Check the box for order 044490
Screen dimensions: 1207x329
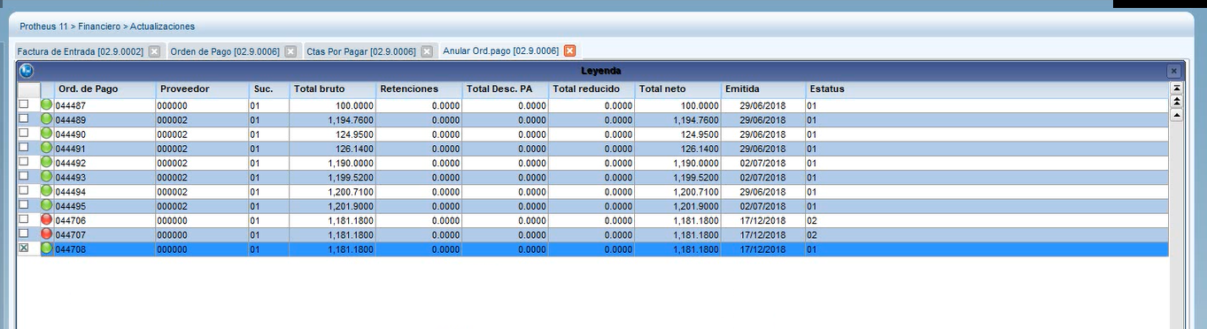pyautogui.click(x=24, y=133)
